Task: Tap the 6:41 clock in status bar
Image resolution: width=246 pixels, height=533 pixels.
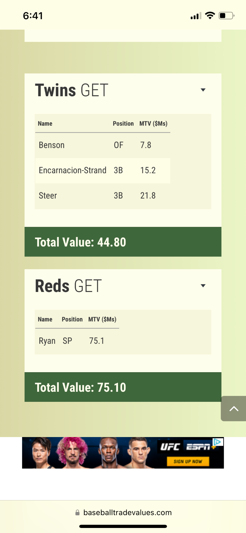Action: pos(33,16)
